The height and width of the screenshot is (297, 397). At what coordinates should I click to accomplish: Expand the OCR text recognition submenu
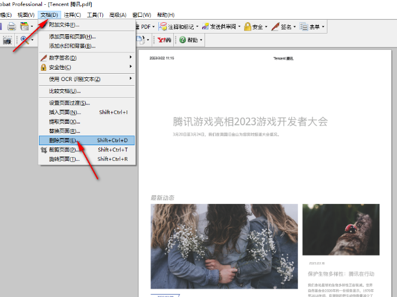click(x=131, y=79)
